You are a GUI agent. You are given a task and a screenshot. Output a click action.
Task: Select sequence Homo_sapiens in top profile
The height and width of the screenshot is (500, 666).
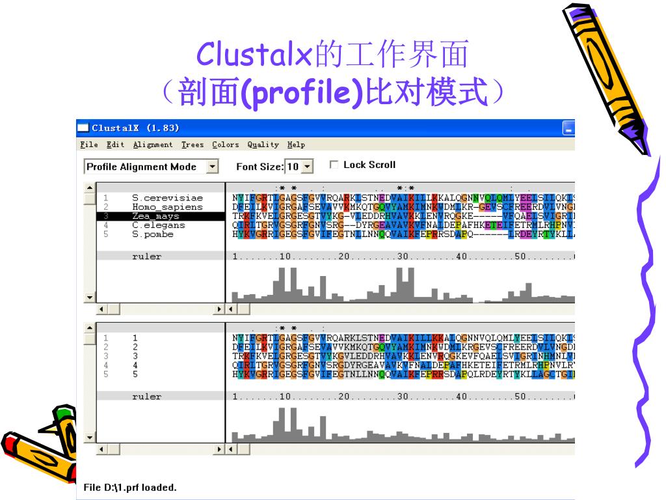(x=167, y=207)
